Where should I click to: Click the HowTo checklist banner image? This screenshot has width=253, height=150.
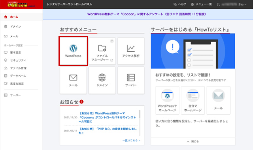click(x=193, y=51)
